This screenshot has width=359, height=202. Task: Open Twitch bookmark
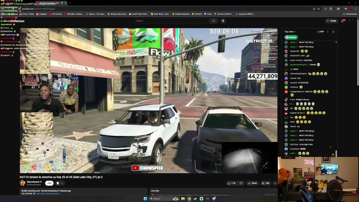tap(208, 14)
